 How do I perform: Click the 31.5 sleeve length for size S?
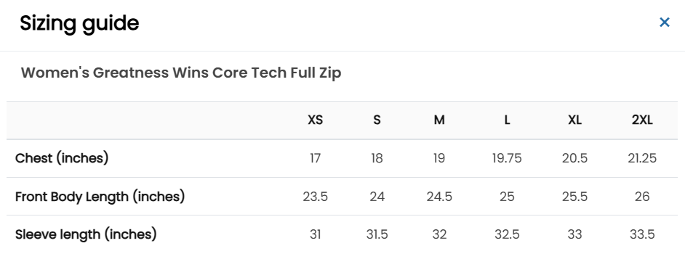pos(377,234)
